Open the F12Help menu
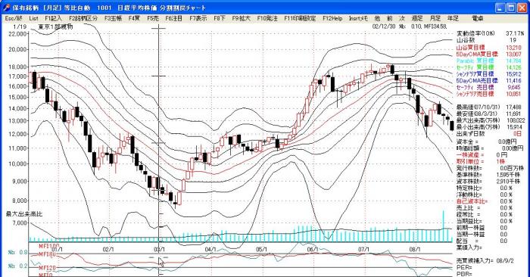This screenshot has height=277, width=530. tap(332, 18)
